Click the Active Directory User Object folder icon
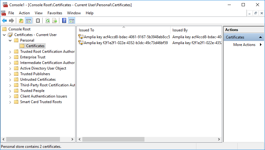The height and width of the screenshot is (150, 265). pyautogui.click(x=16, y=68)
